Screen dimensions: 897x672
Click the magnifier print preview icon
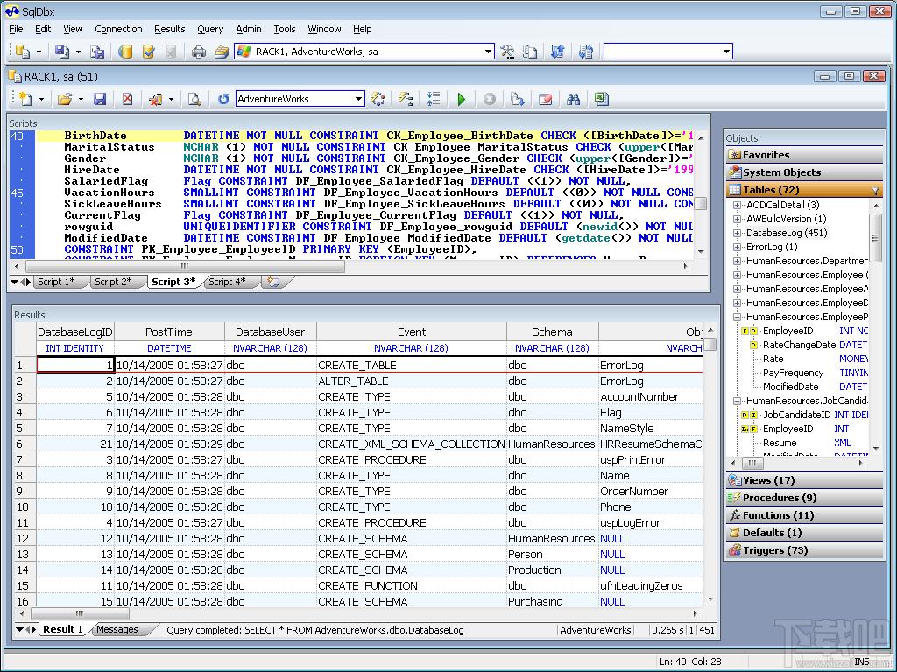[194, 99]
